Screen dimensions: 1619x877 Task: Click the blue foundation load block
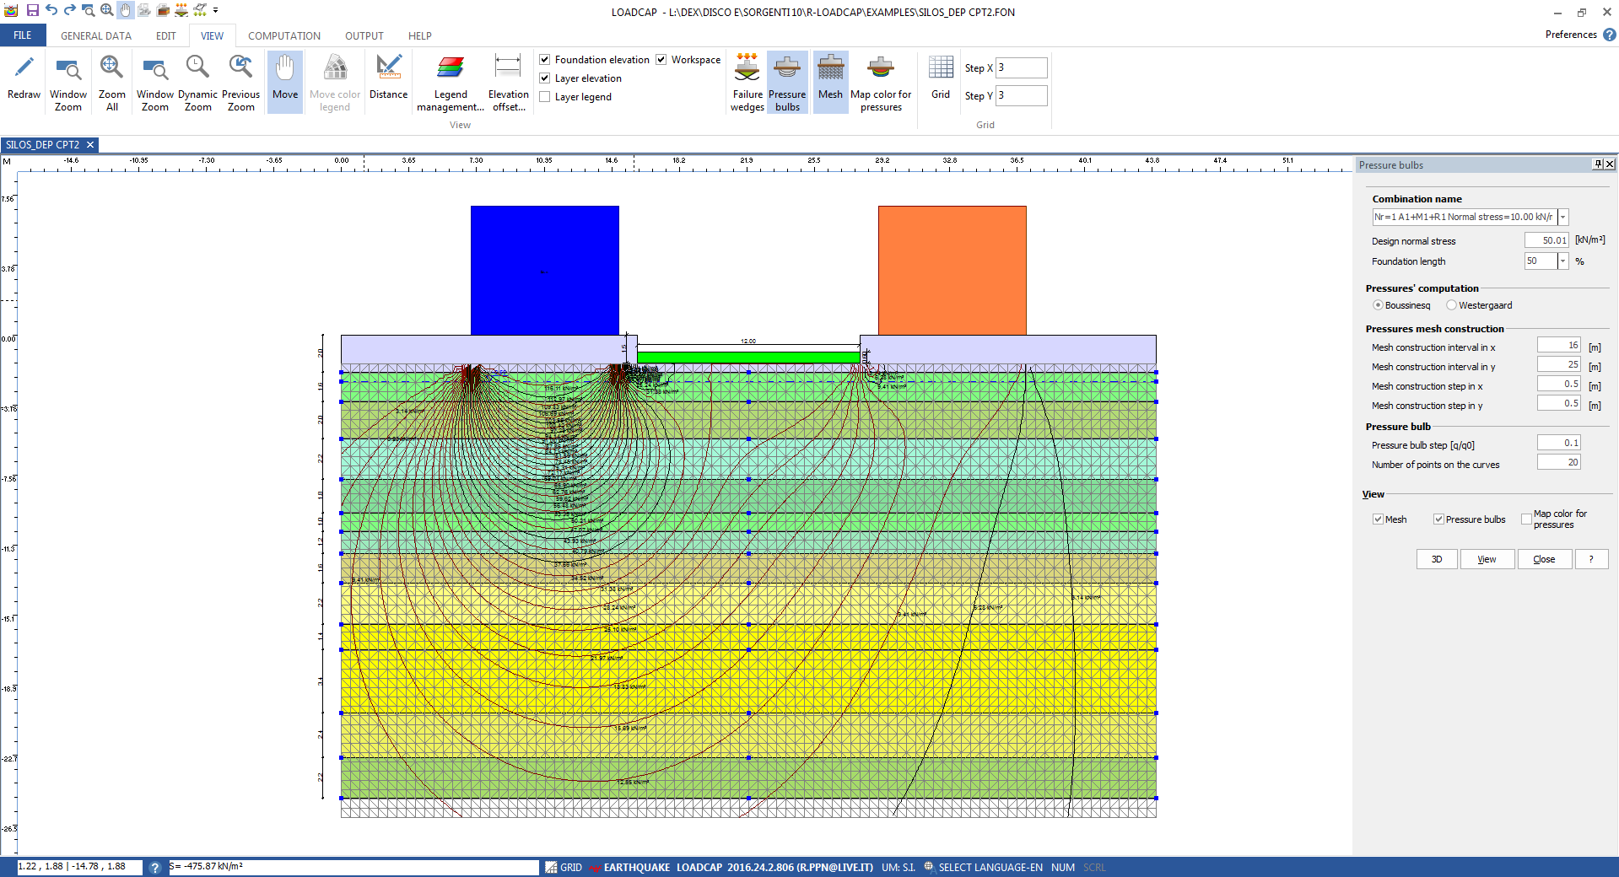[545, 271]
